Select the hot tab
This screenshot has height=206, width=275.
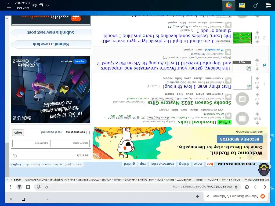click(210, 164)
